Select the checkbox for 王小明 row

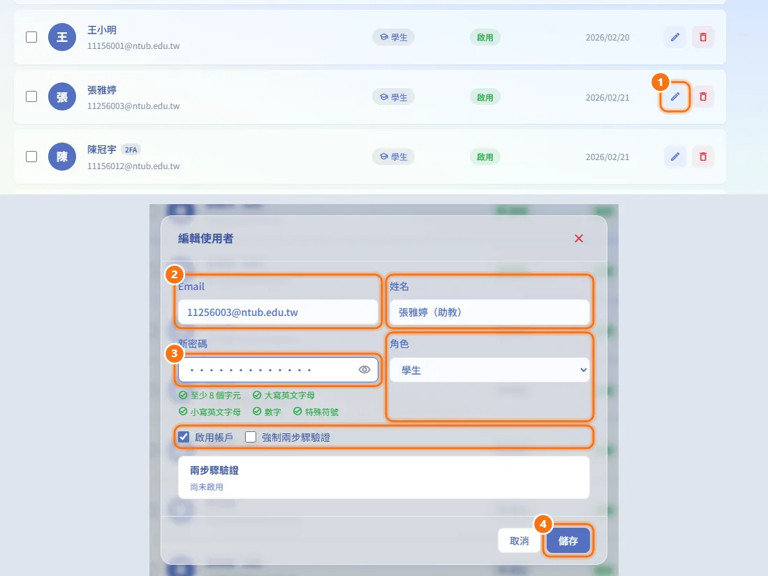(31, 37)
